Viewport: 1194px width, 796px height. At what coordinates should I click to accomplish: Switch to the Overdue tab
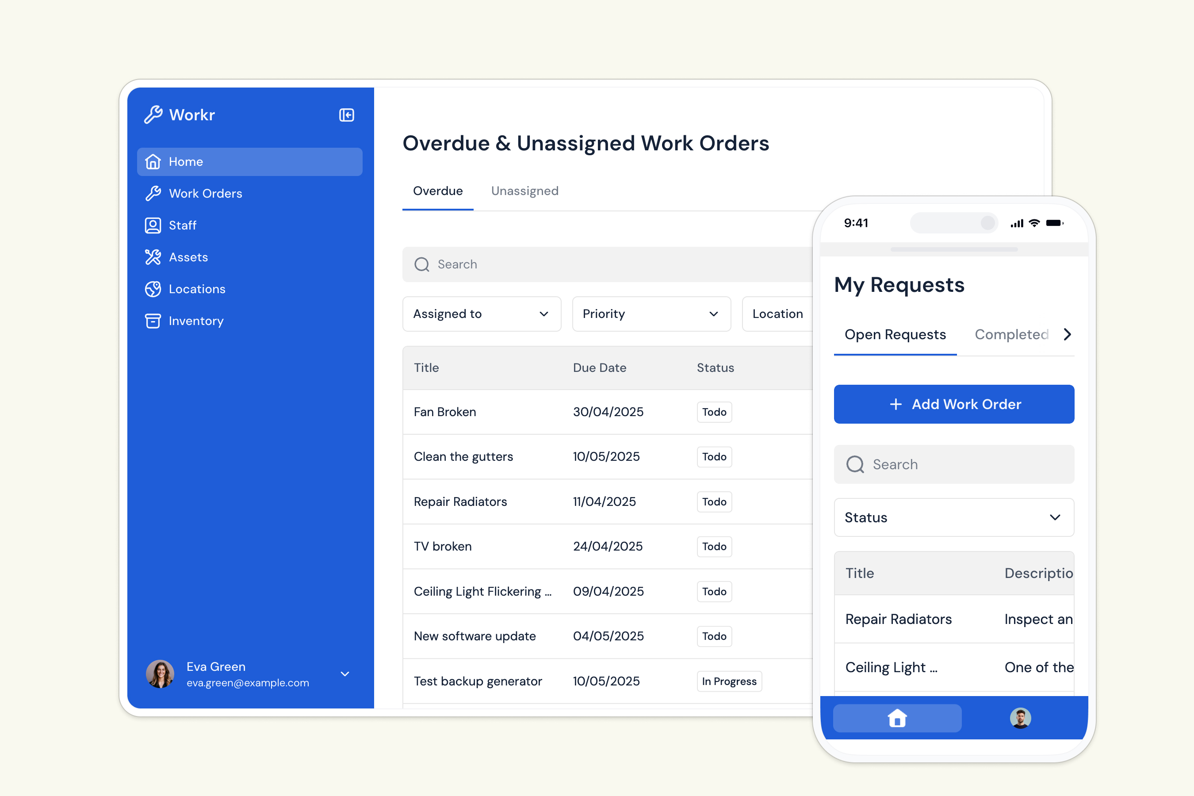click(438, 191)
